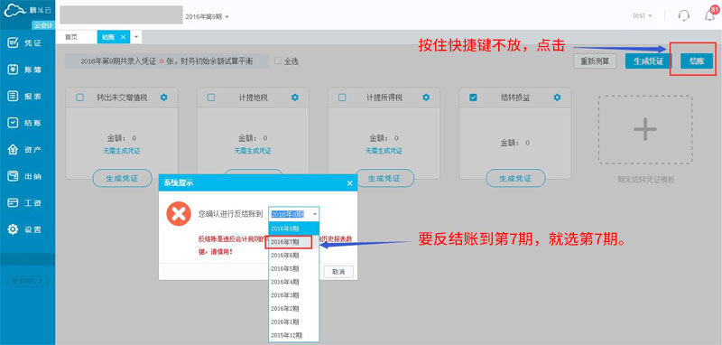Check the 计提所得税 checkbox
Image resolution: width=722 pixels, height=345 pixels.
[x=342, y=98]
